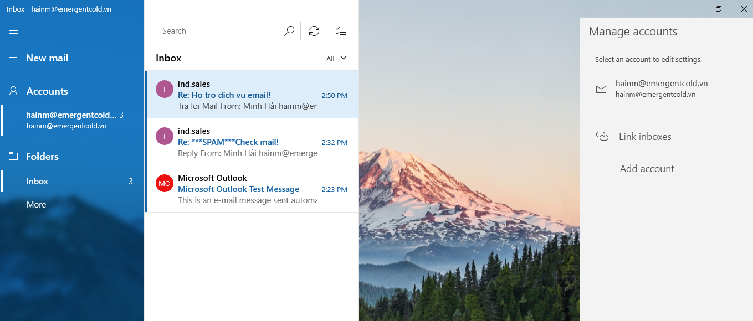Click the Add account plus icon
The image size is (753, 321).
click(x=602, y=169)
